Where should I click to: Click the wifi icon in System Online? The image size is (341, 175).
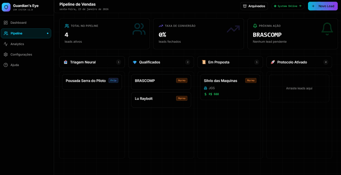click(300, 6)
